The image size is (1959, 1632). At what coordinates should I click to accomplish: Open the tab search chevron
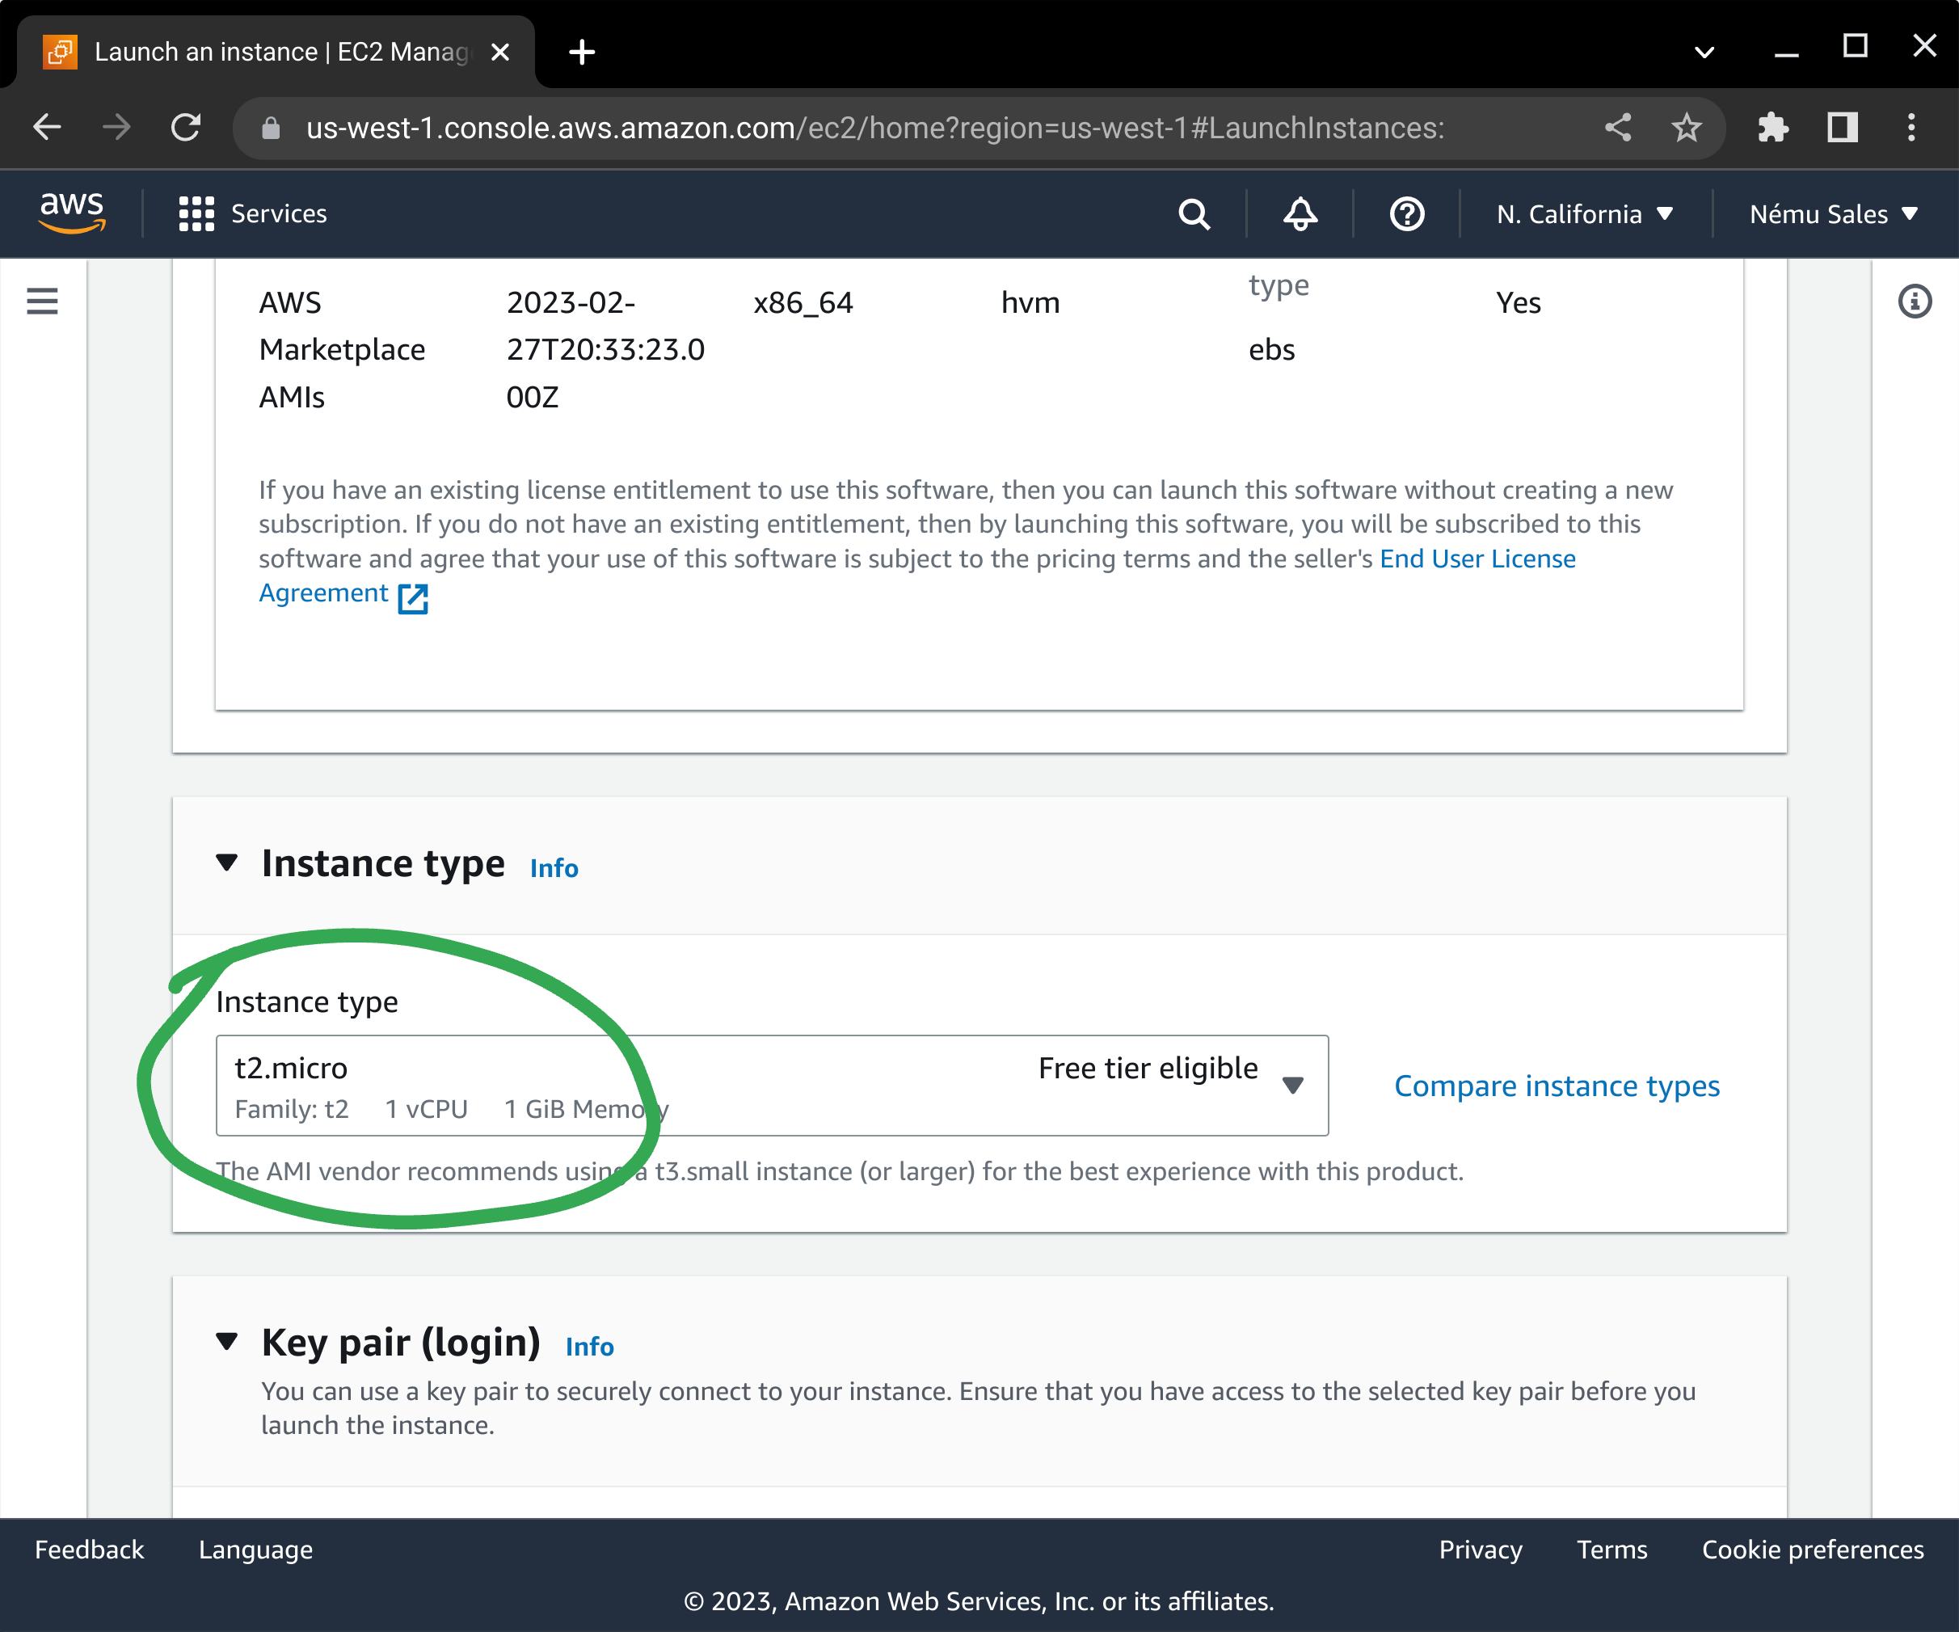pyautogui.click(x=1704, y=53)
